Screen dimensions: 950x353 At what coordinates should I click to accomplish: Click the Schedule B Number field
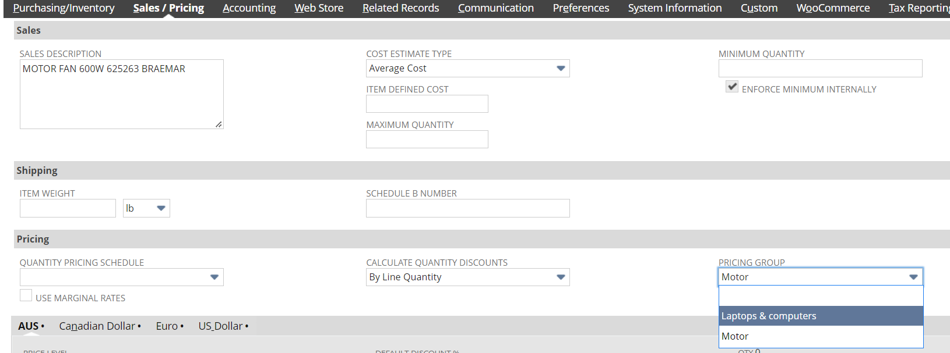click(468, 208)
